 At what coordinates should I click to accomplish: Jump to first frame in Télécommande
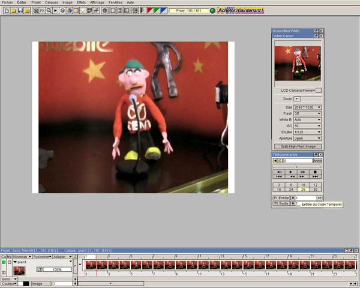coord(279,176)
